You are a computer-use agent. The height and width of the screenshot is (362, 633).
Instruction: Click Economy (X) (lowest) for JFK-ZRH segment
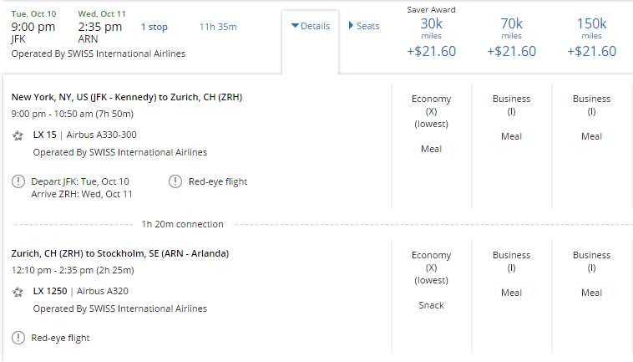pyautogui.click(x=431, y=111)
